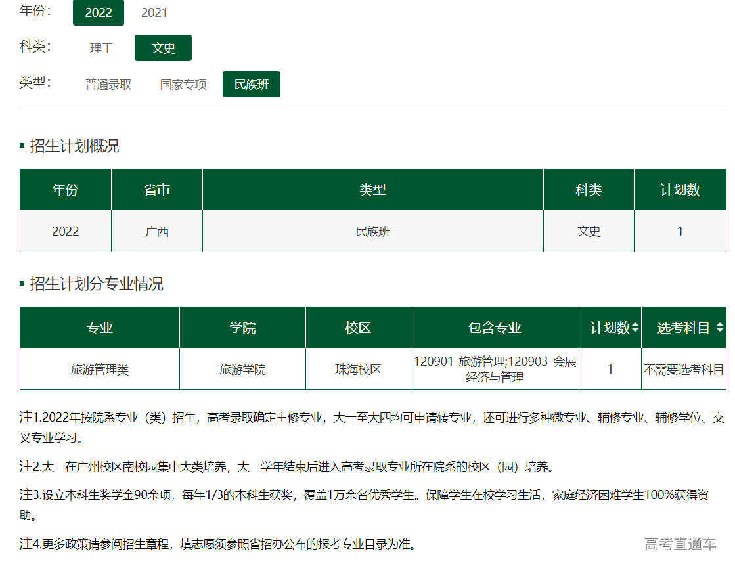
Task: Click the 省市 header in overview table
Action: pyautogui.click(x=157, y=190)
